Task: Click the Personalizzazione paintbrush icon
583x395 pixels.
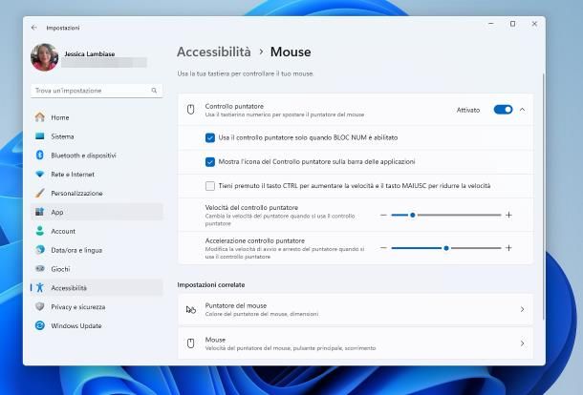Action: pos(40,193)
